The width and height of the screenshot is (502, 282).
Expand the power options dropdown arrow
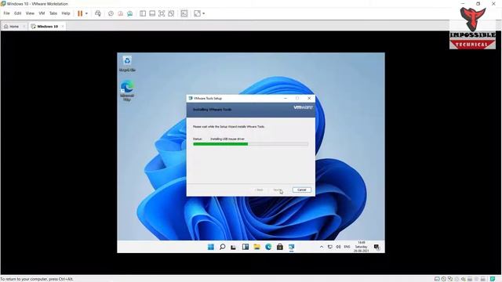coord(86,13)
